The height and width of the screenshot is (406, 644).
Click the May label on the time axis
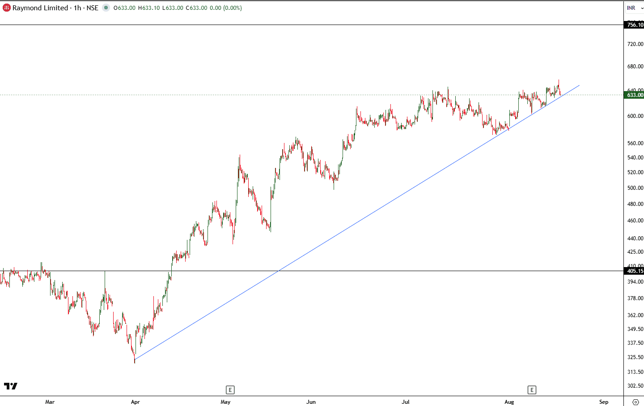tap(225, 402)
